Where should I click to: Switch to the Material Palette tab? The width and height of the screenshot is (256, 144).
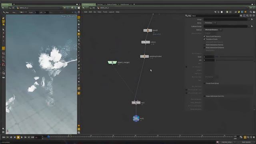tap(112, 4)
